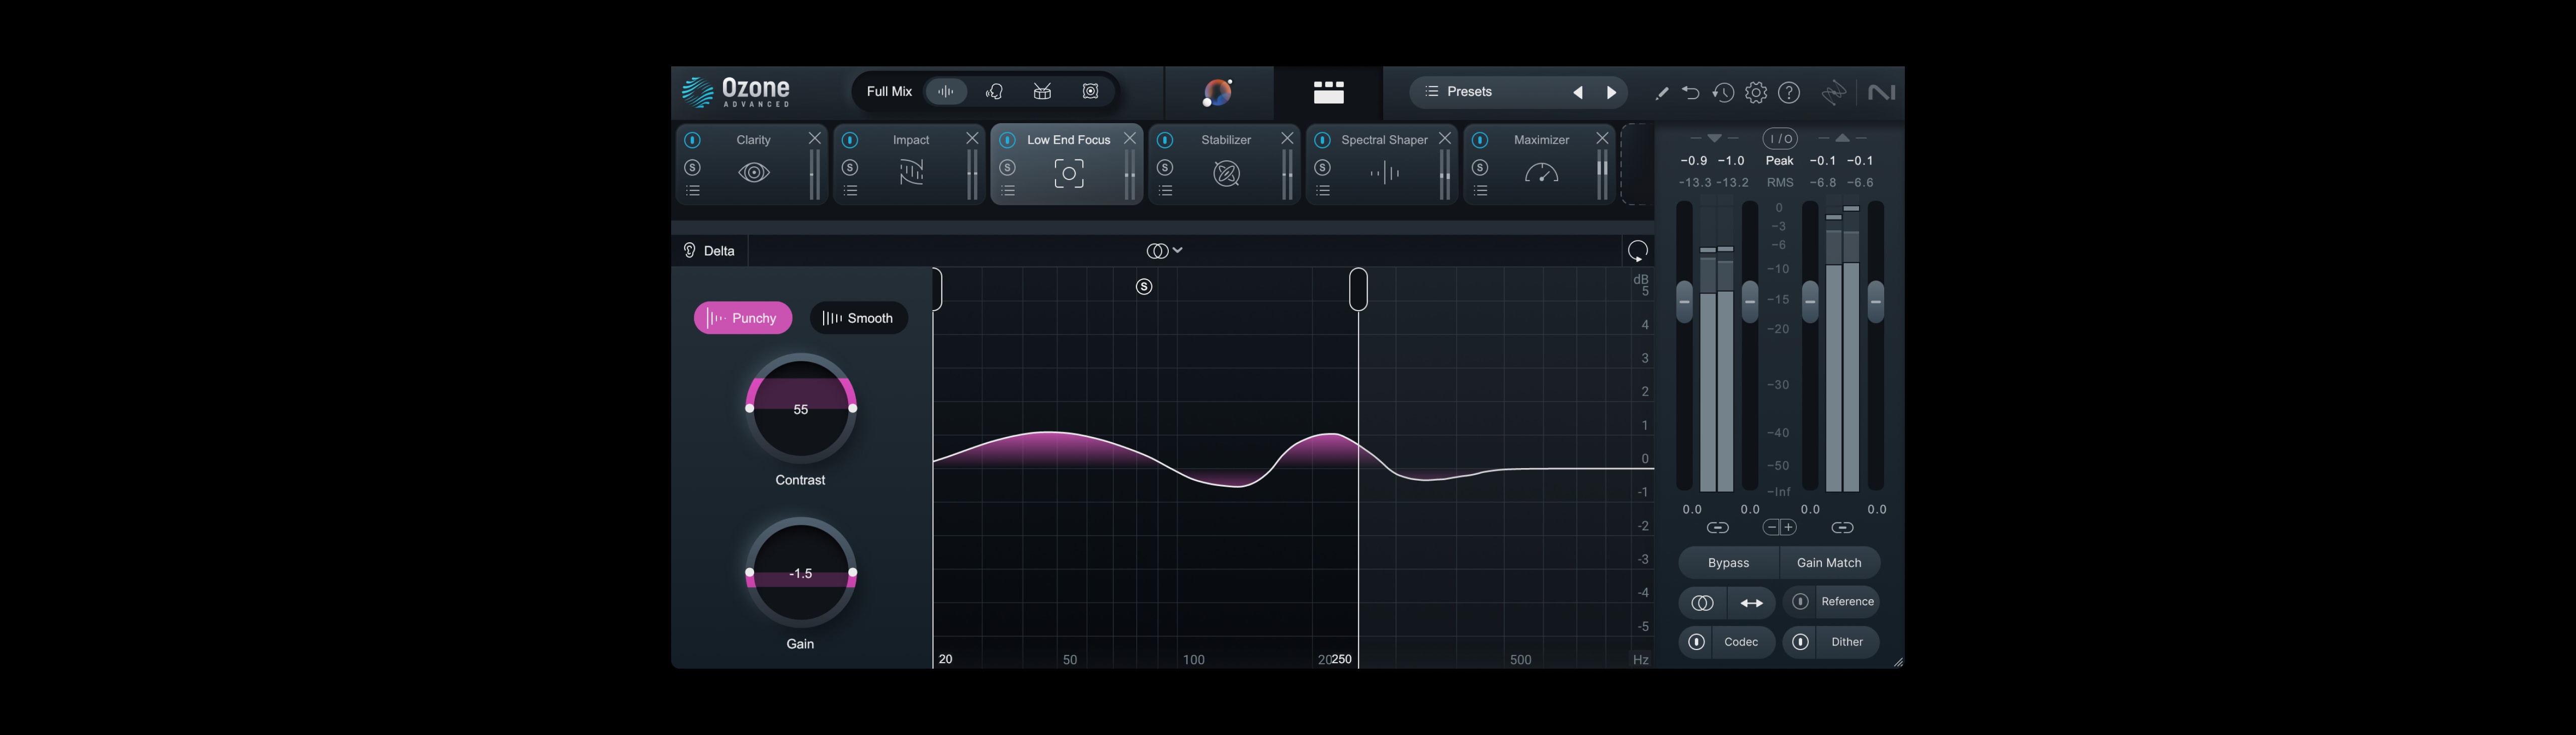
Task: Toggle the Spectral Shaper power button
Action: 1322,140
